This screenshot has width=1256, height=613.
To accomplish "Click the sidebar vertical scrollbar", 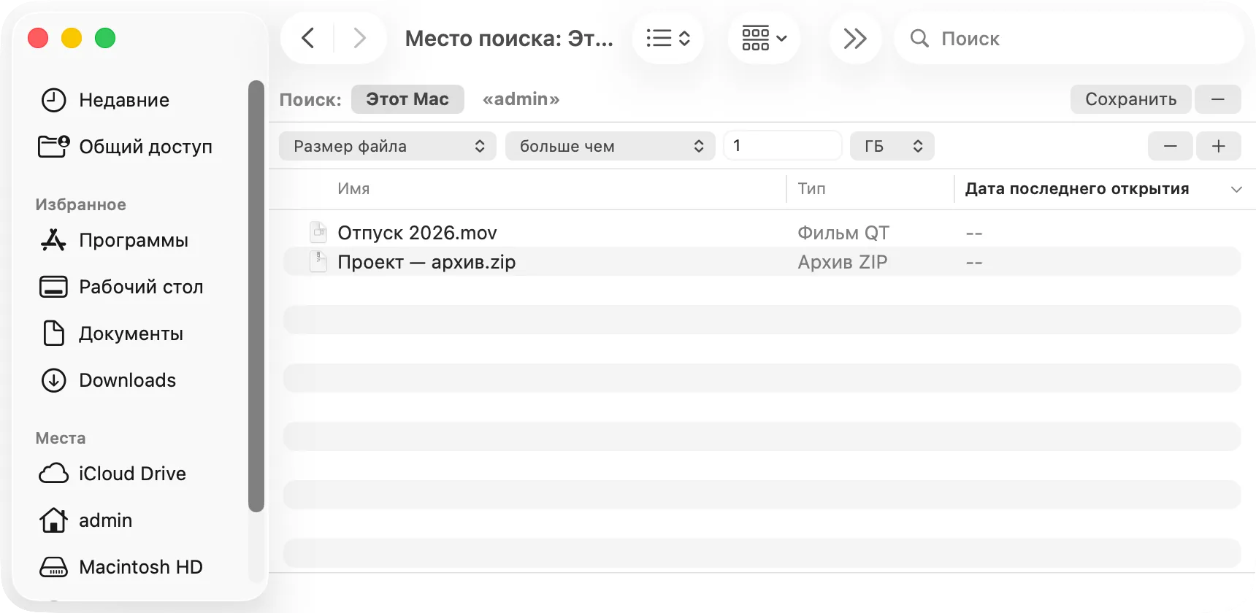I will pyautogui.click(x=256, y=296).
